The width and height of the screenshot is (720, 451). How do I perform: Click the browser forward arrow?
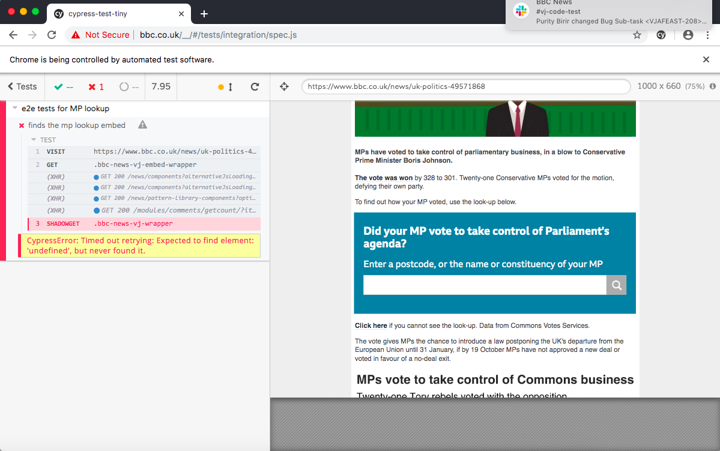(x=32, y=35)
